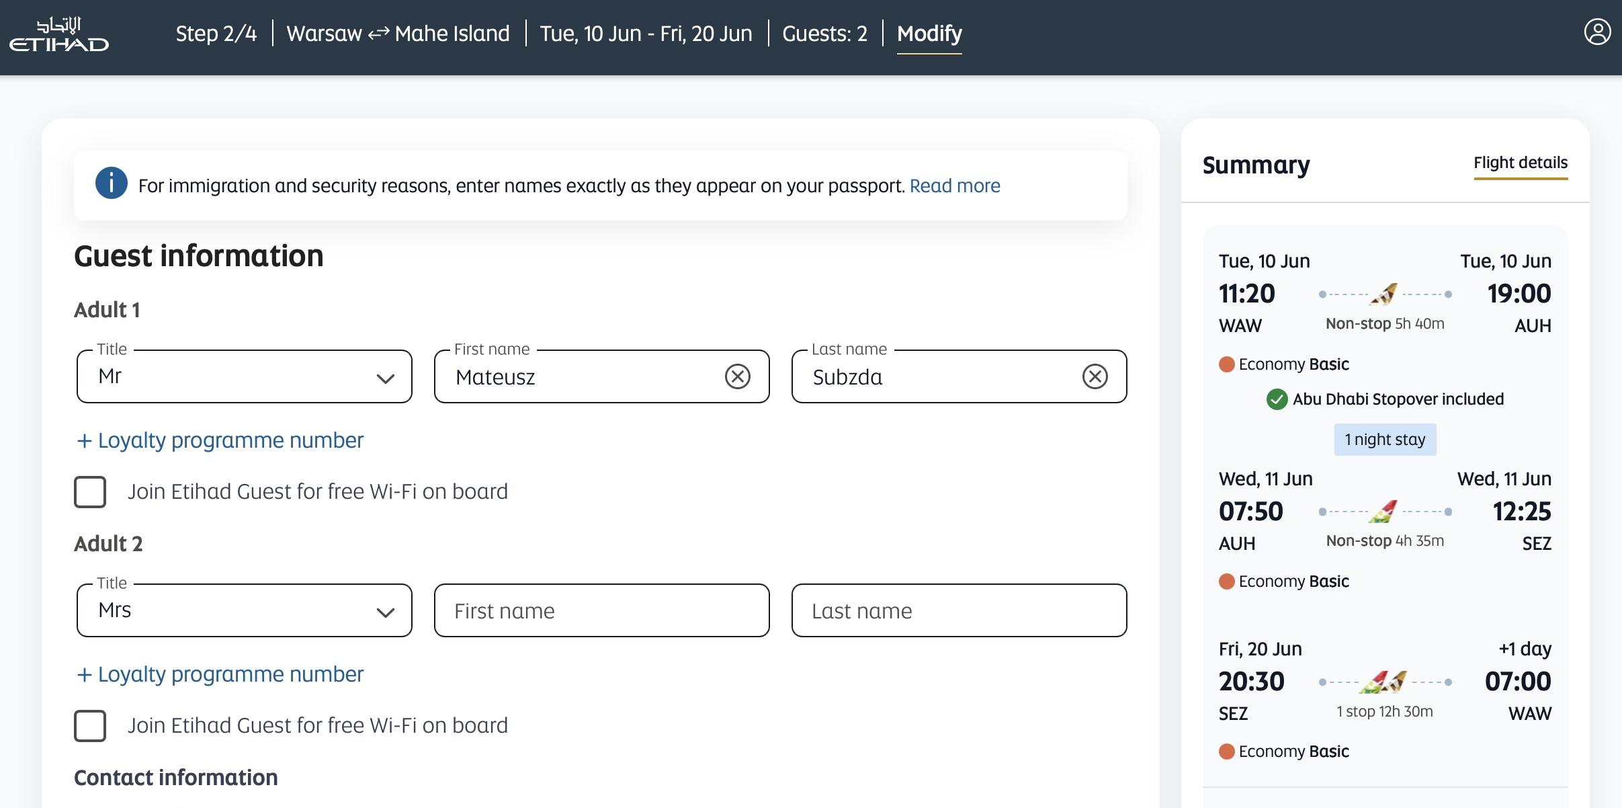Open the Adult 1 Title dropdown showing Mr
The image size is (1622, 808).
tap(245, 376)
